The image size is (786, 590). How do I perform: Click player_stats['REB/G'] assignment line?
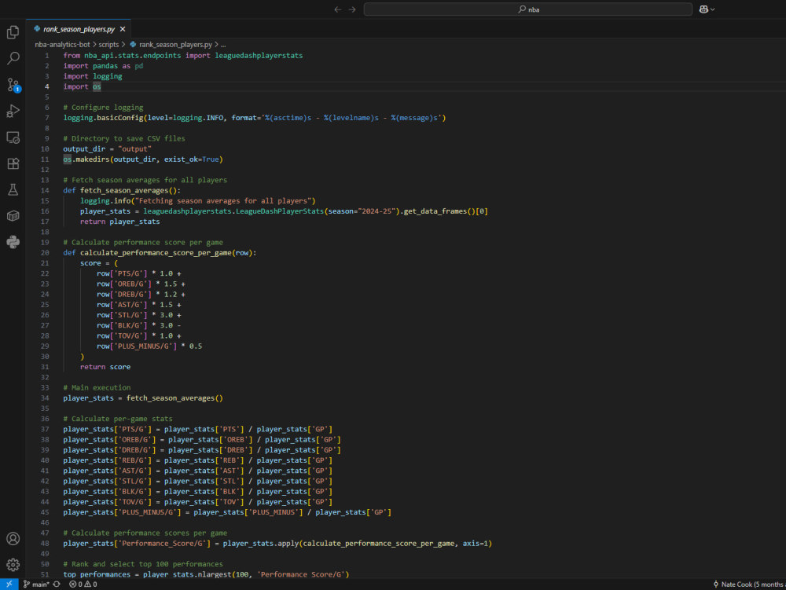coord(197,460)
